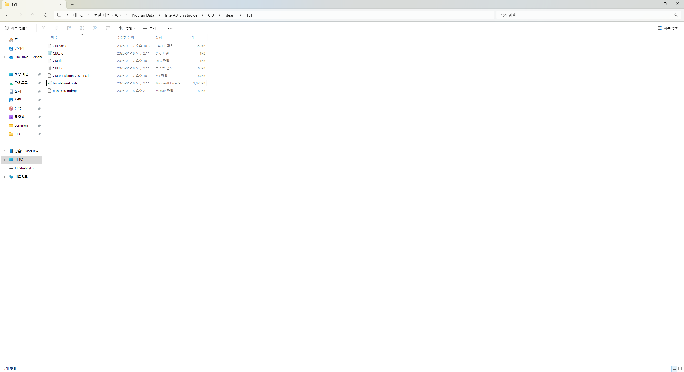Open the 보기 view dropdown
Viewport: 684px width, 372px height.
click(151, 28)
